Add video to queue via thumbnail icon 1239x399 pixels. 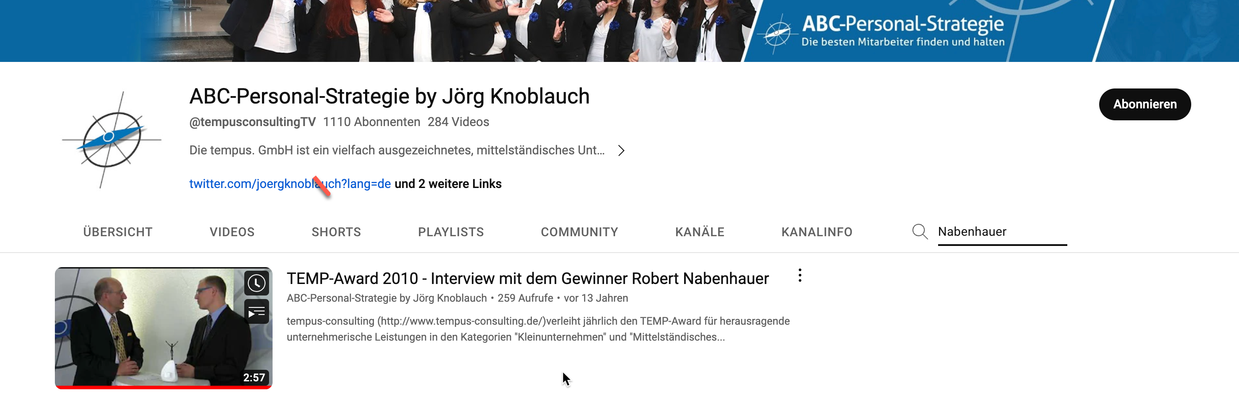tap(256, 311)
